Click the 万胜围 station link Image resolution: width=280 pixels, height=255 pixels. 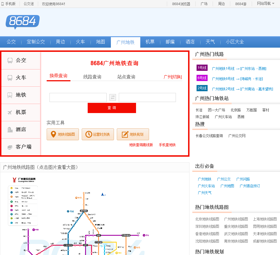click(x=251, y=110)
